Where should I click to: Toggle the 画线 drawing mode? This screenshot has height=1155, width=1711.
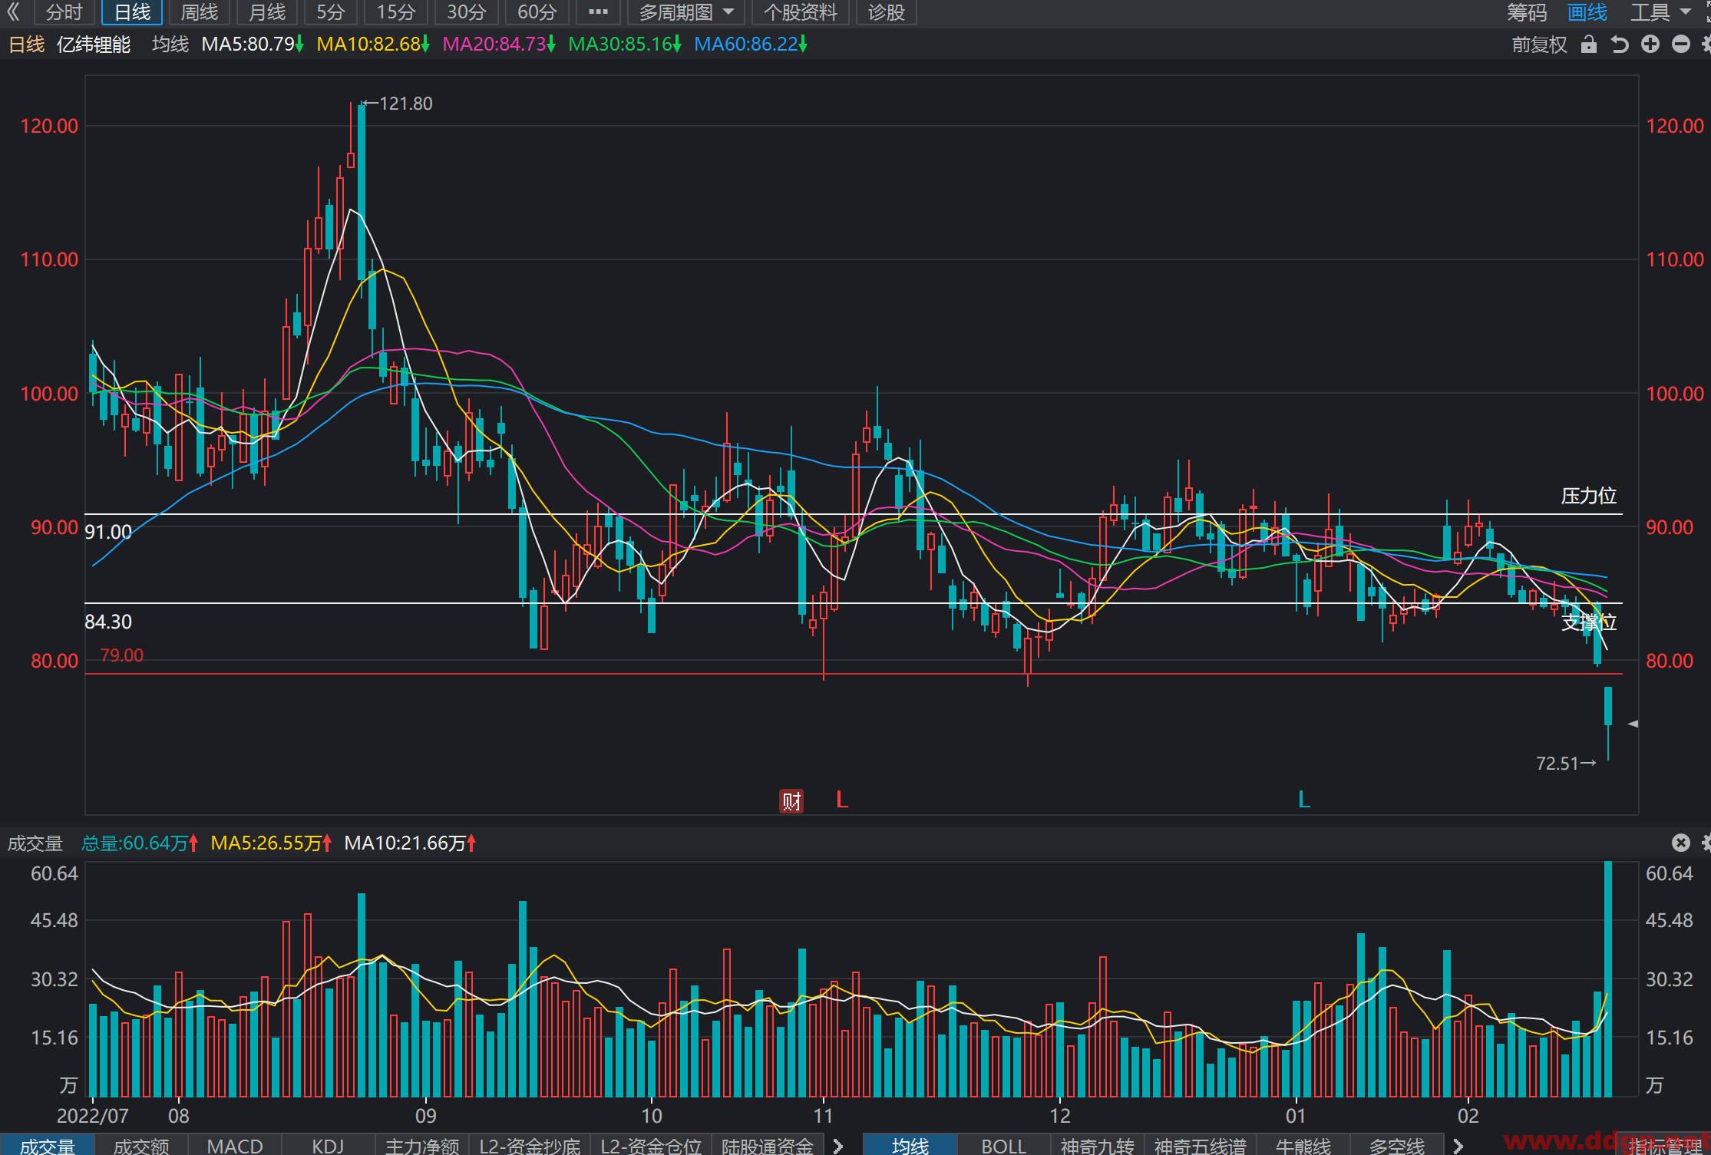[x=1587, y=12]
